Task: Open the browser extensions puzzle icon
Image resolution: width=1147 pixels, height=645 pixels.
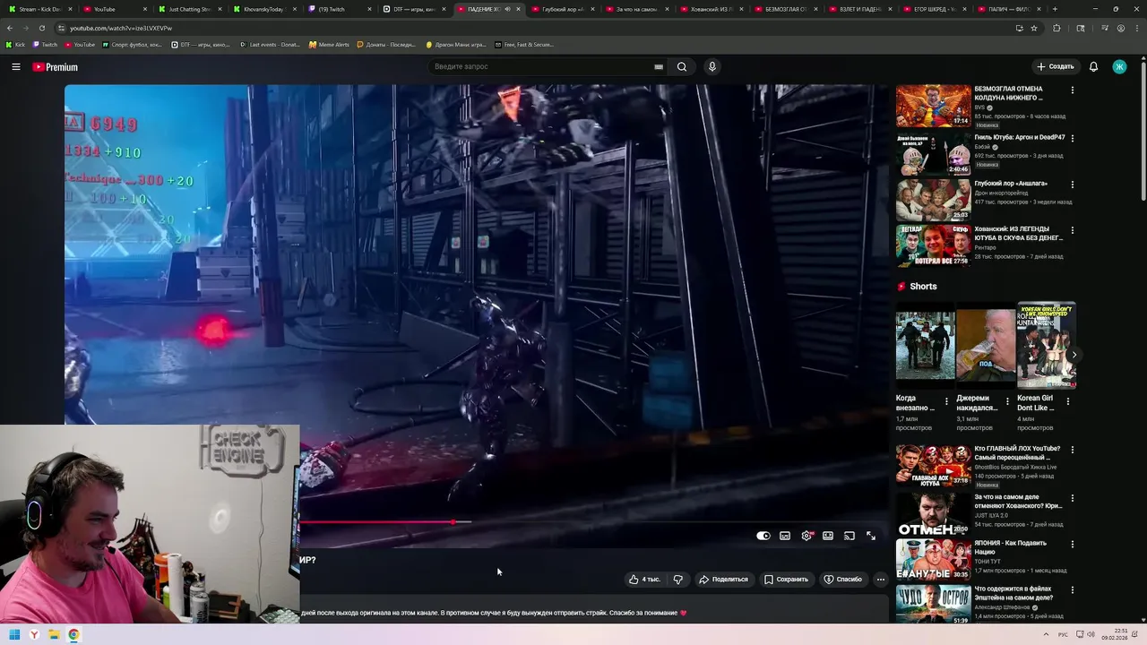Action: pos(1056,28)
